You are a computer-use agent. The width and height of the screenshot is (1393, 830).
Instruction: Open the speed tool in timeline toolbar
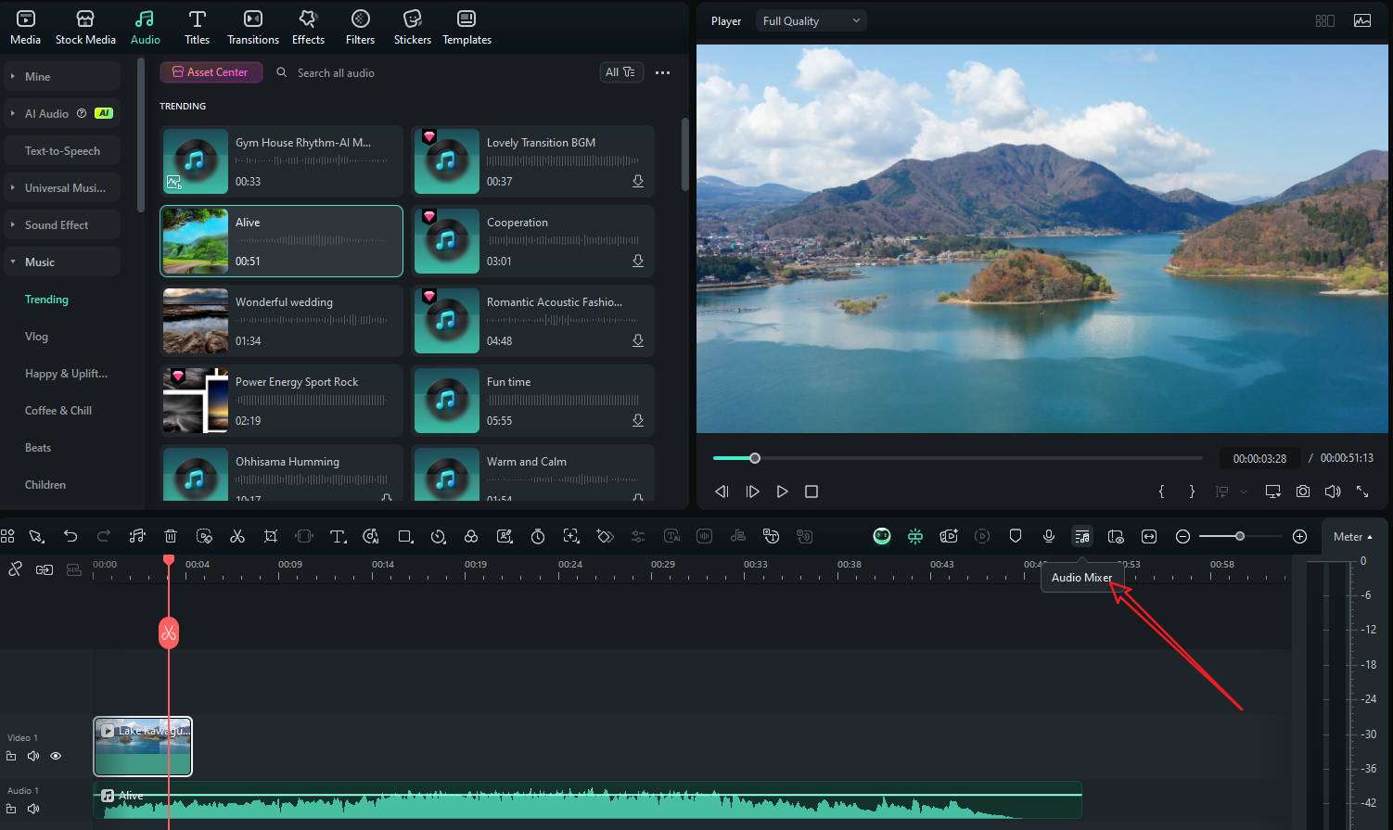tap(438, 536)
